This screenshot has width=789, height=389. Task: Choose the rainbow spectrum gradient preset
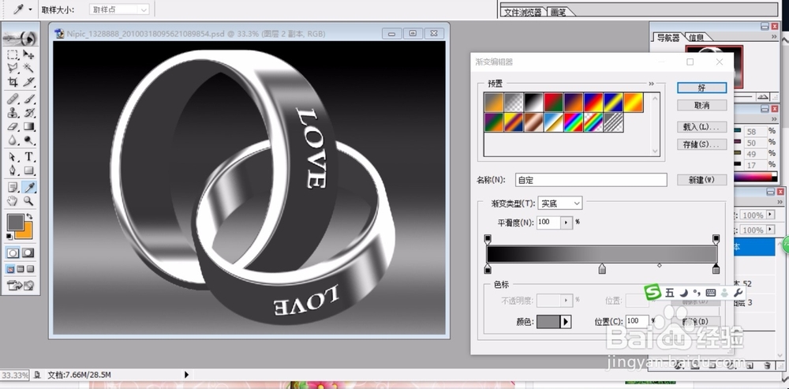(x=573, y=123)
